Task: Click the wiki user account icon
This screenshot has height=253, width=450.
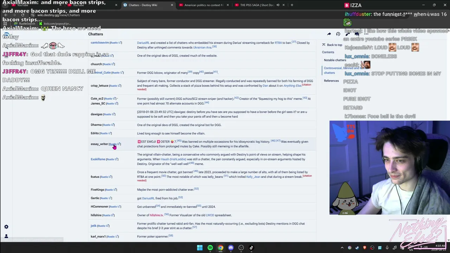Action: [6, 236]
